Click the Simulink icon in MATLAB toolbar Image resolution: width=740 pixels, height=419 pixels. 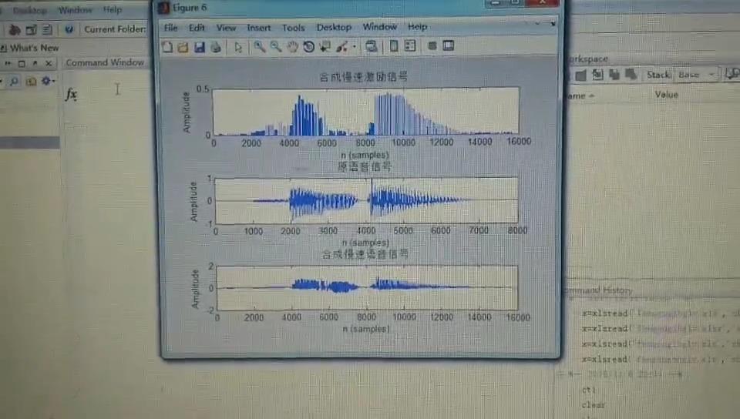click(x=15, y=30)
